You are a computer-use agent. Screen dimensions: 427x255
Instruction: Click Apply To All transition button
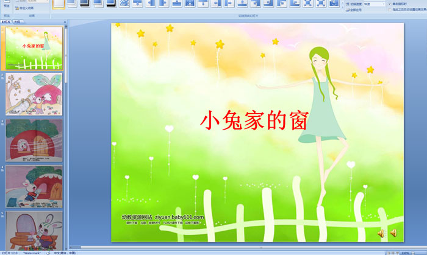(354, 10)
